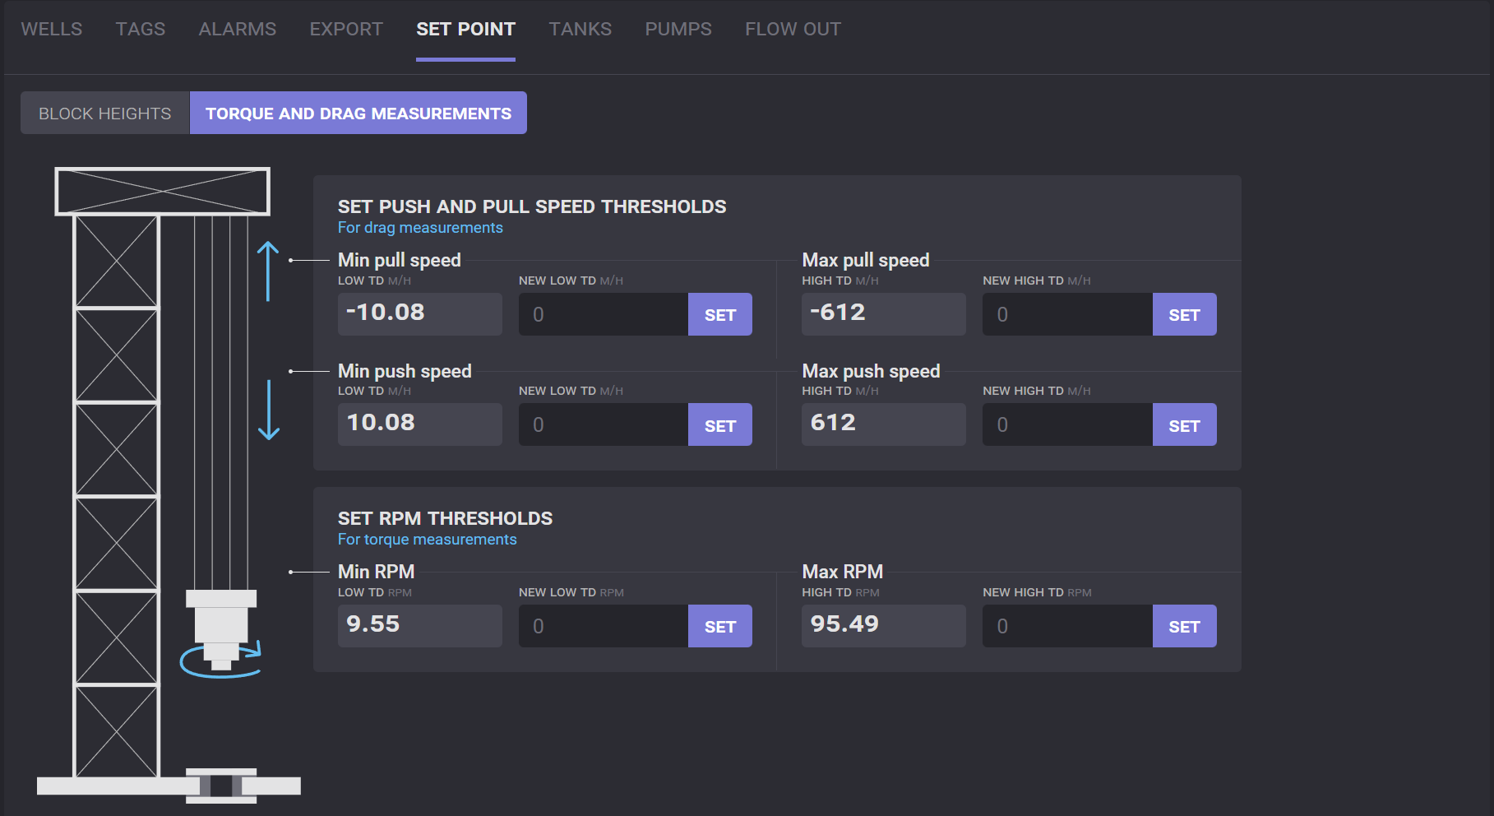Click the Min pull speed new low input
Screen dimensions: 1494x816
pos(604,314)
